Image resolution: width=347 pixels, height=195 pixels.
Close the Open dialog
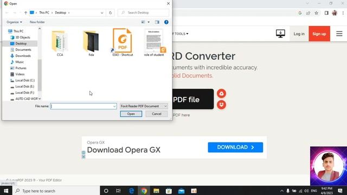point(168,4)
